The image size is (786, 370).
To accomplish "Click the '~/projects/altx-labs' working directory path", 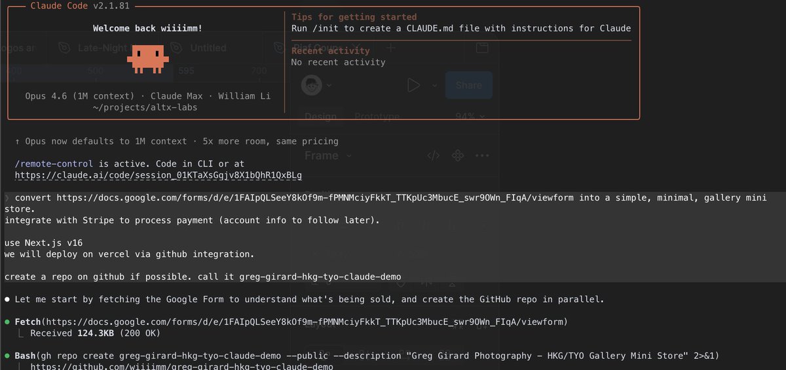I will [145, 107].
